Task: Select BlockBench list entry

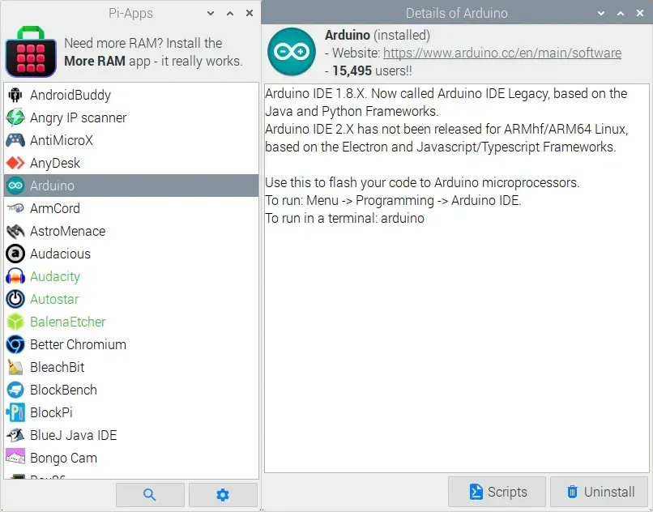Action: coord(131,390)
